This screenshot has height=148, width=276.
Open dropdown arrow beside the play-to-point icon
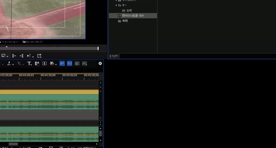coord(33,56)
